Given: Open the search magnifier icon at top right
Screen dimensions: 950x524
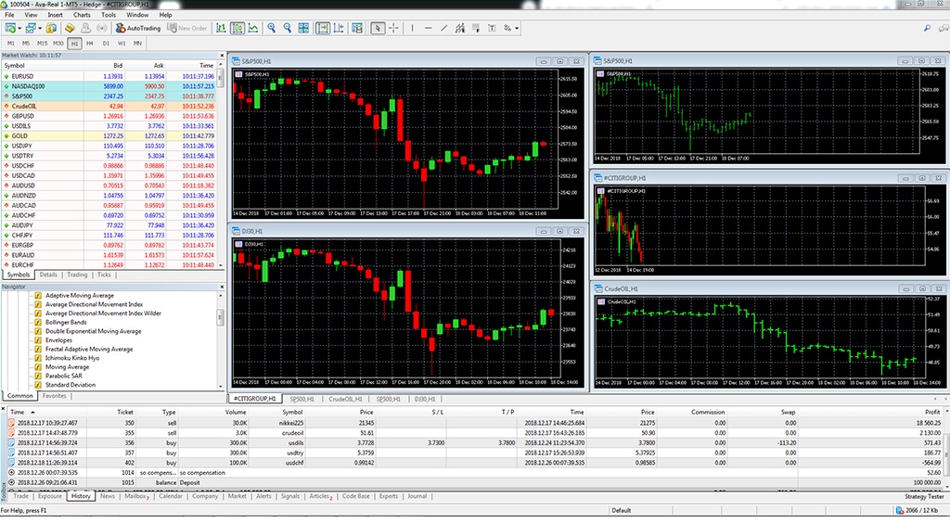Looking at the screenshot, I should click(x=927, y=28).
